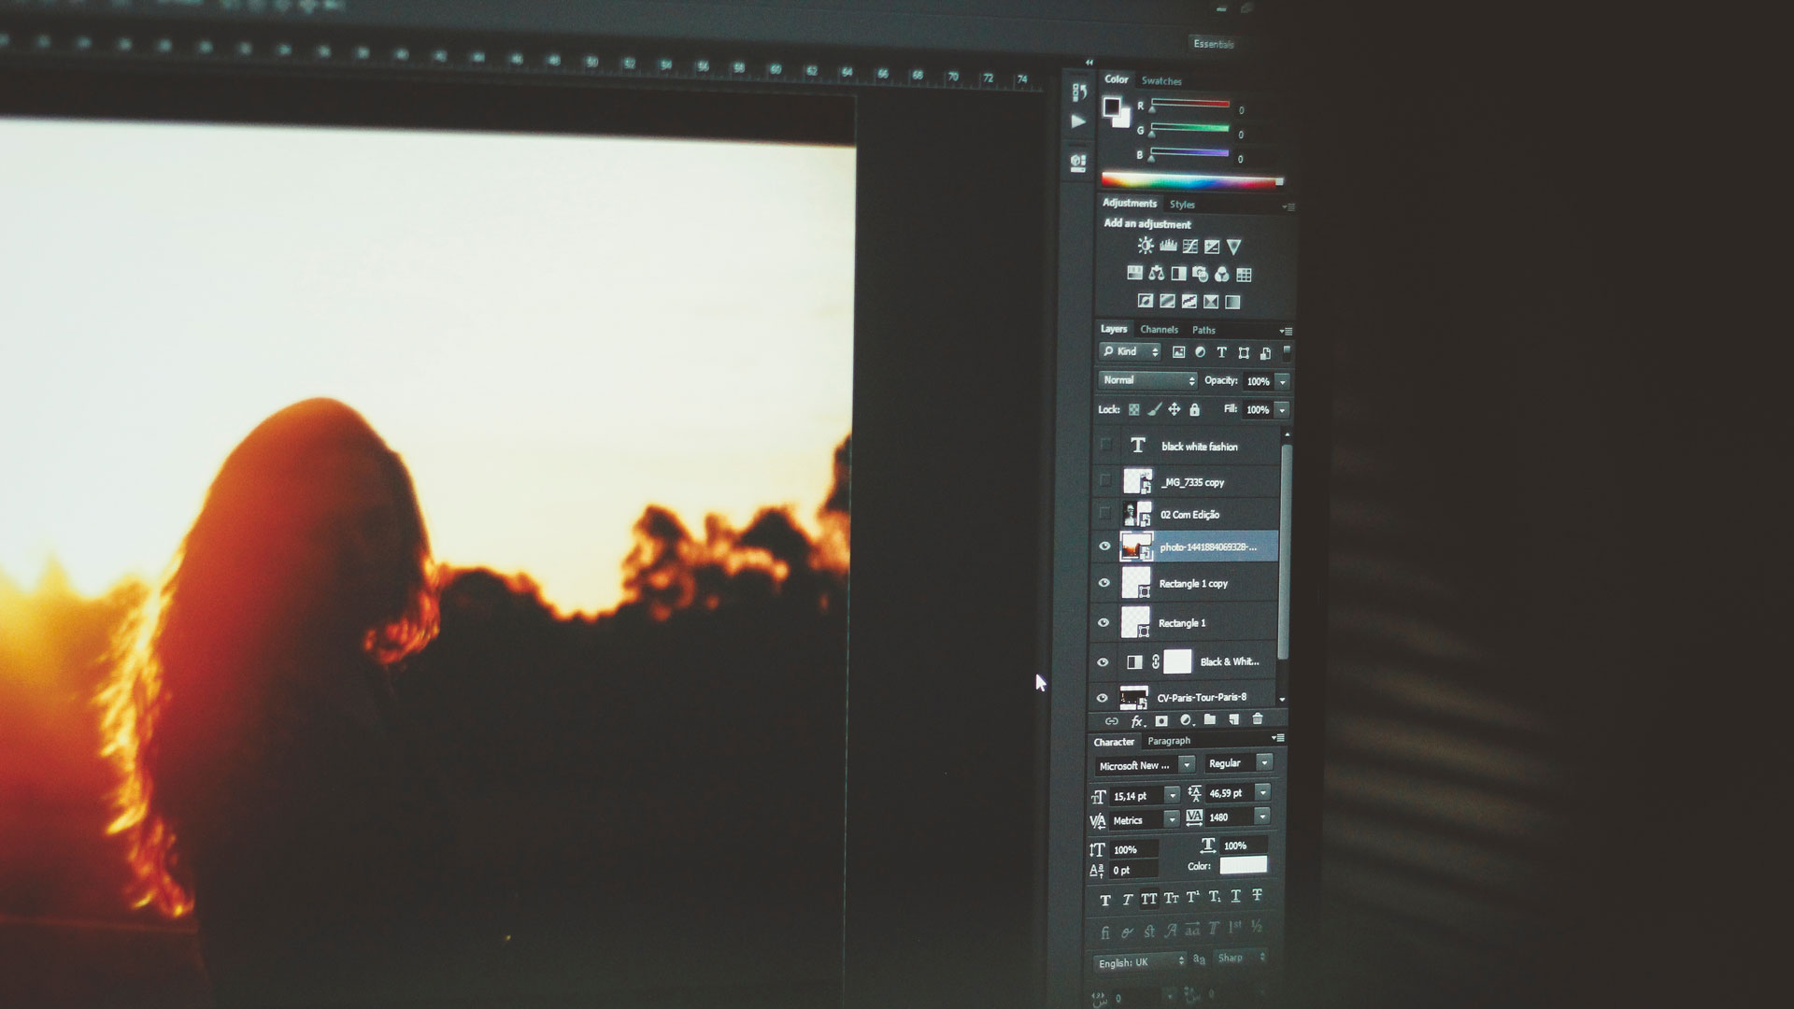
Task: Click the Essentials workspace button
Action: tap(1215, 44)
